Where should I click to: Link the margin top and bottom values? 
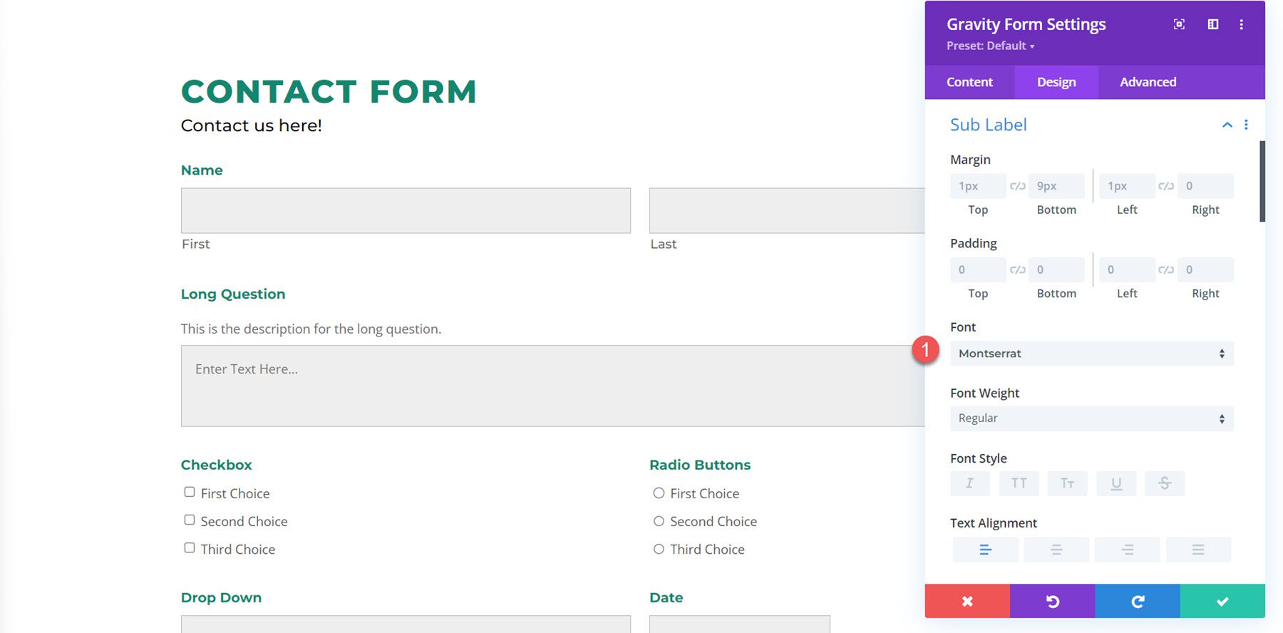coord(1017,186)
